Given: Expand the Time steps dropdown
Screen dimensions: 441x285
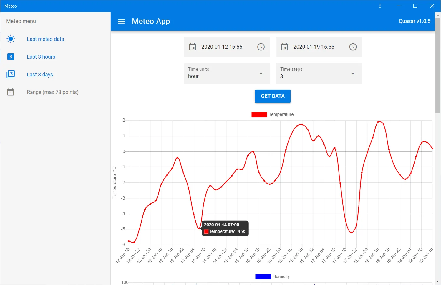Looking at the screenshot, I should pos(353,73).
